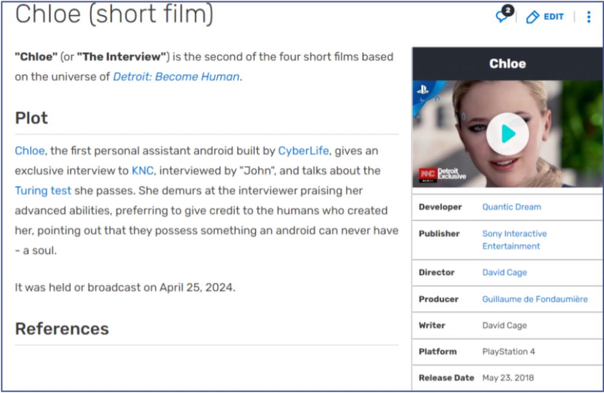The image size is (604, 393).
Task: Follow the Chloe link in the Plot
Action: 29,150
